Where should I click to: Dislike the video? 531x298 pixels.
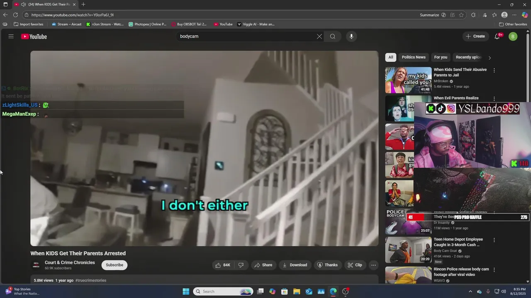click(x=241, y=265)
